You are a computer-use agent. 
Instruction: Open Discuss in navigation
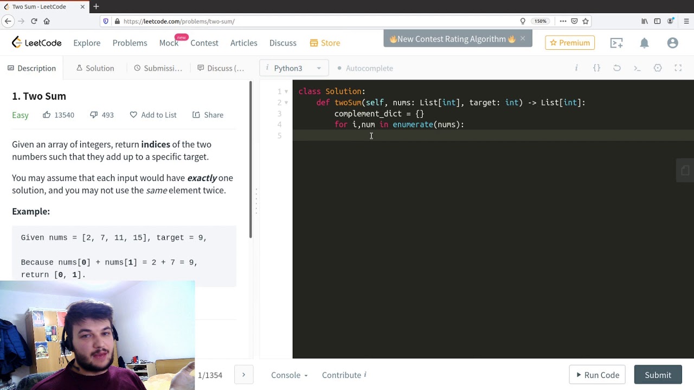point(283,43)
